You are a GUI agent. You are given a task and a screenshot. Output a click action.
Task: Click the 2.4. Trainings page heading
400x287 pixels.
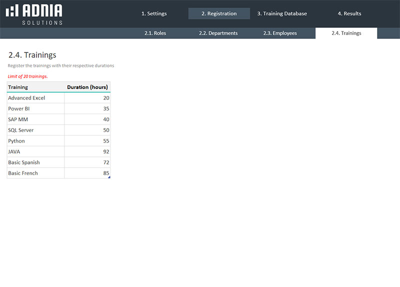pyautogui.click(x=32, y=55)
